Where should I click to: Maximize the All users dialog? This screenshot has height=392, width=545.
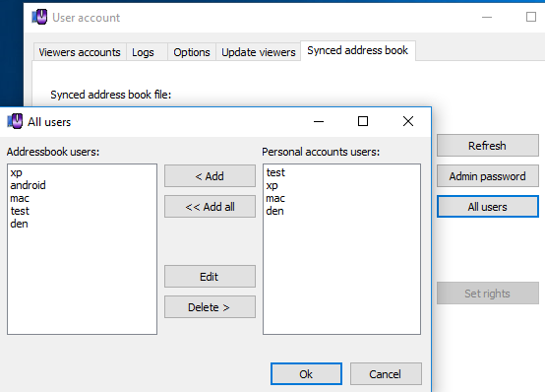[x=363, y=121]
